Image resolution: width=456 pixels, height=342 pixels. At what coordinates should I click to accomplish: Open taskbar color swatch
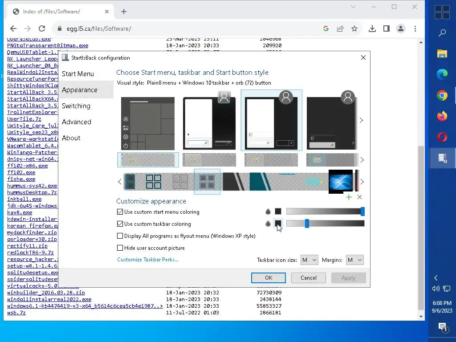click(278, 224)
